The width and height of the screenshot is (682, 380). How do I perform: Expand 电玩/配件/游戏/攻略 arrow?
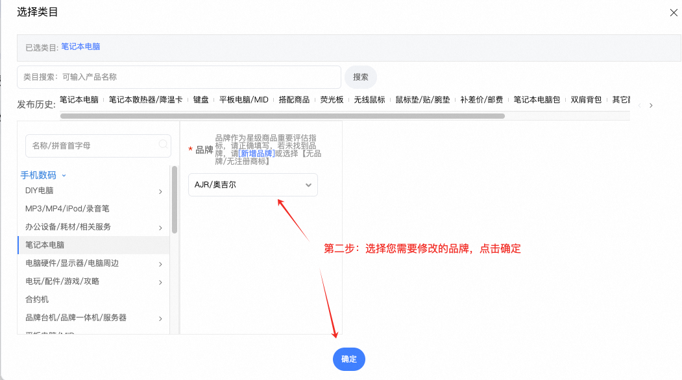(160, 282)
